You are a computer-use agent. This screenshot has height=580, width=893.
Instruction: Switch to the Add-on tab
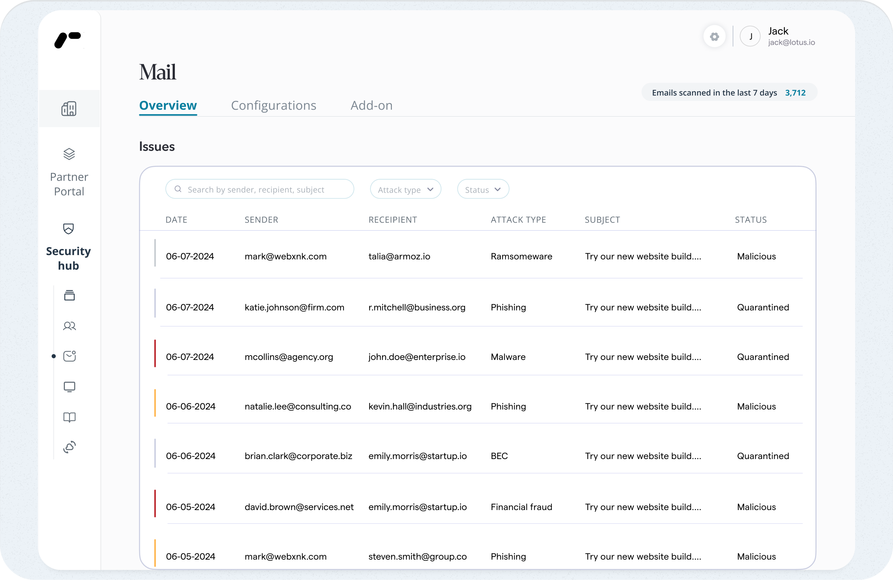click(x=371, y=106)
